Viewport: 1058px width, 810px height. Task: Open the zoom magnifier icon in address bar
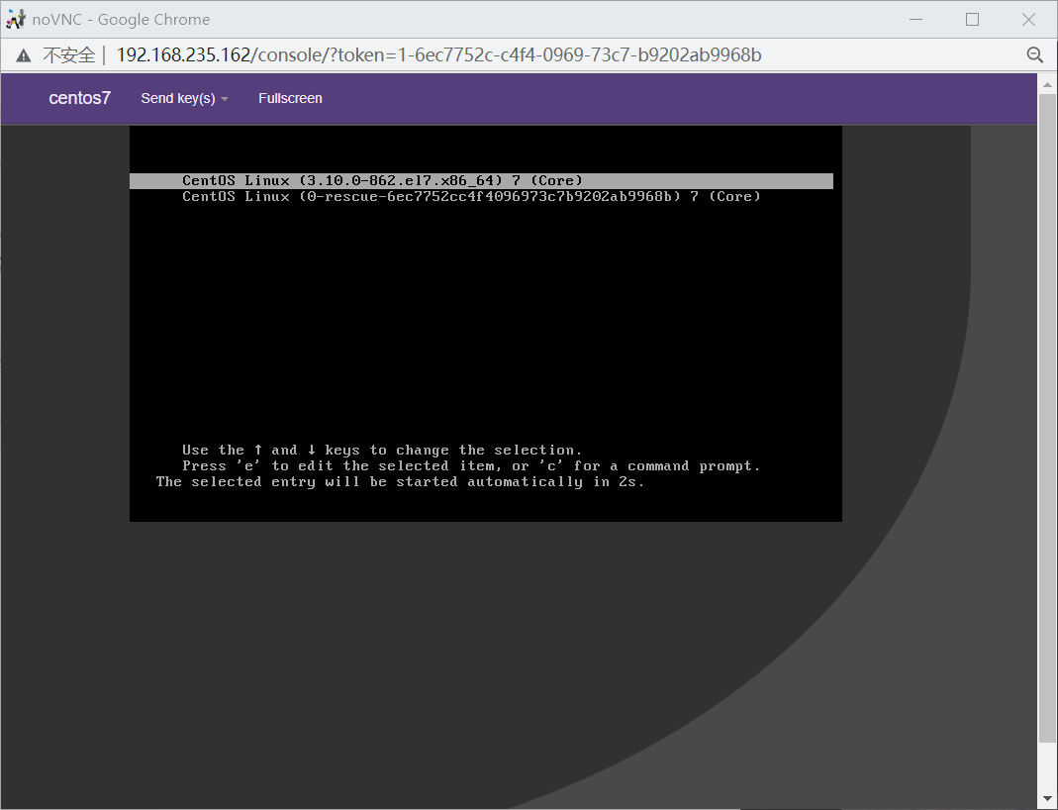(x=1034, y=54)
